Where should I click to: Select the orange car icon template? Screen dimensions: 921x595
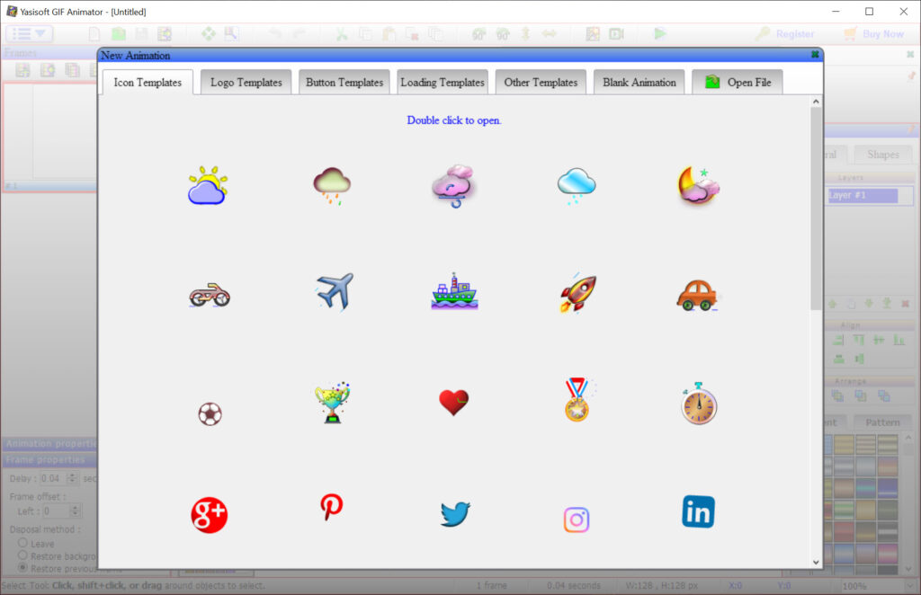pyautogui.click(x=697, y=295)
